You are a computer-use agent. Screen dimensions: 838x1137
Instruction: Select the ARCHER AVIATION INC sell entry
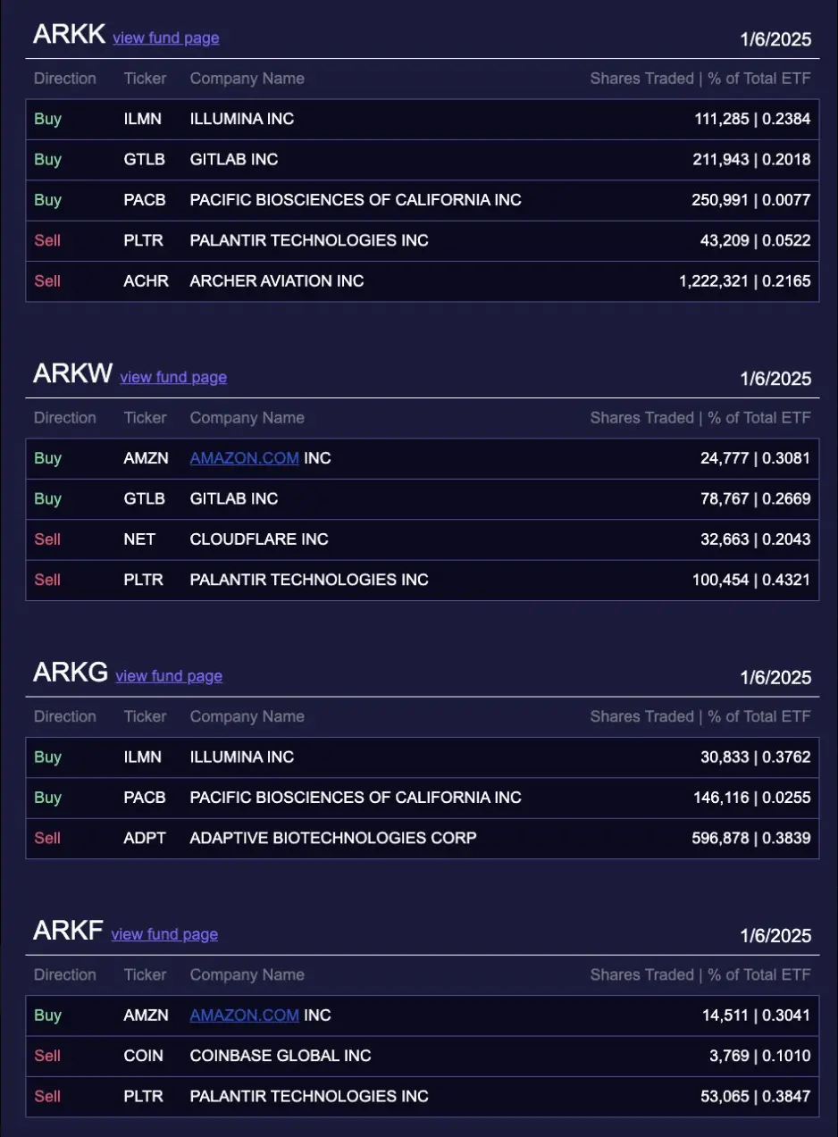(420, 280)
